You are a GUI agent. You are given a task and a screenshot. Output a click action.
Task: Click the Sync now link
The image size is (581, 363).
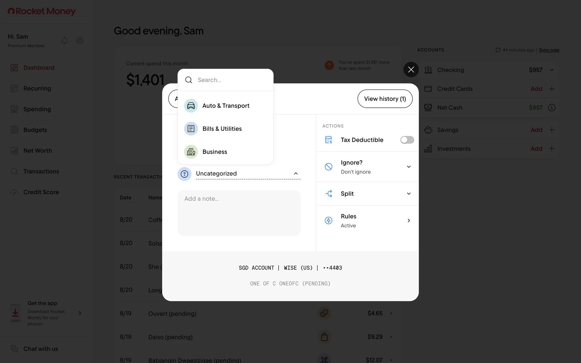(x=549, y=50)
